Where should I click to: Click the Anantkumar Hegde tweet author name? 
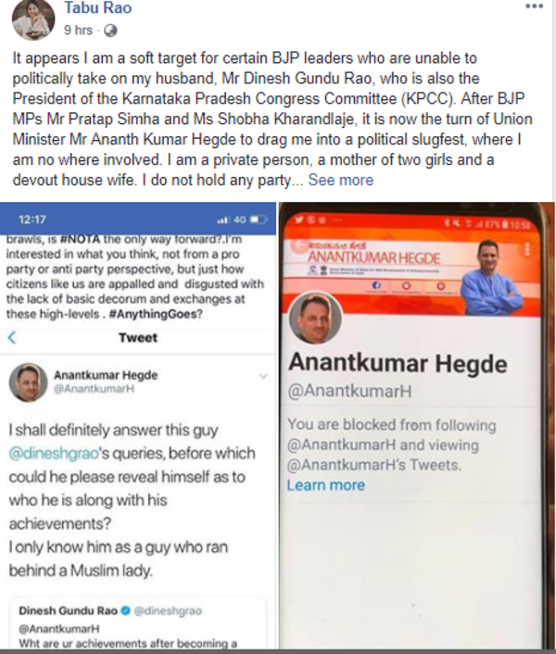(x=106, y=375)
